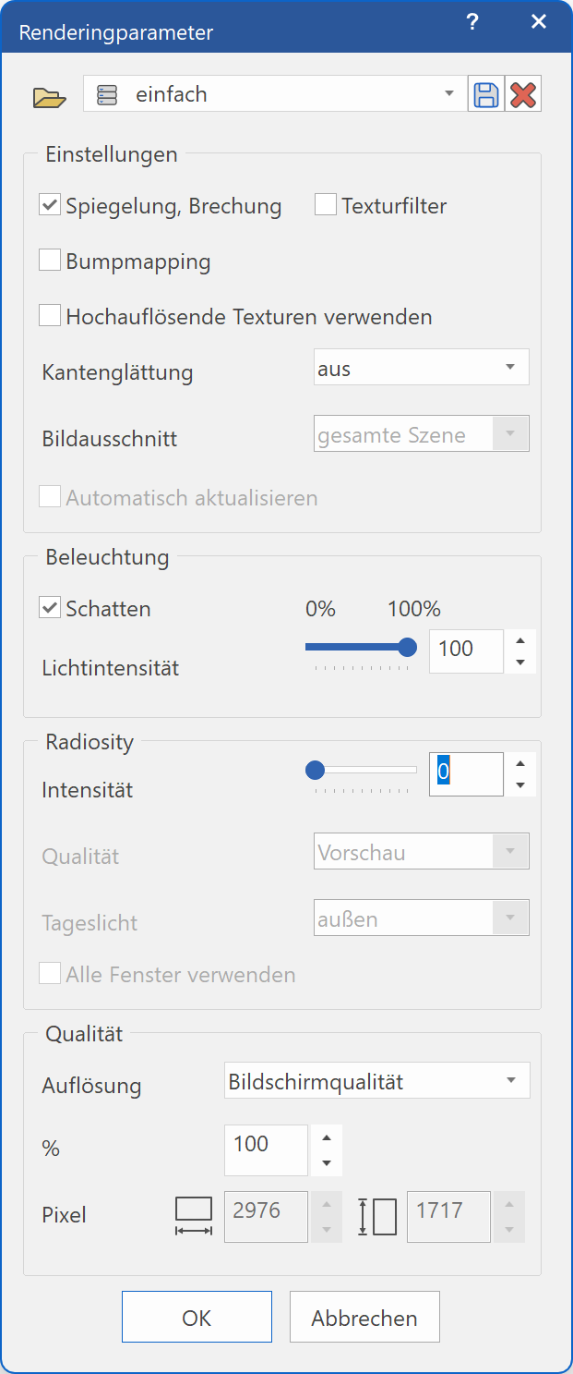Click the parameter list icon beside einfach
573x1374 pixels.
click(x=106, y=93)
